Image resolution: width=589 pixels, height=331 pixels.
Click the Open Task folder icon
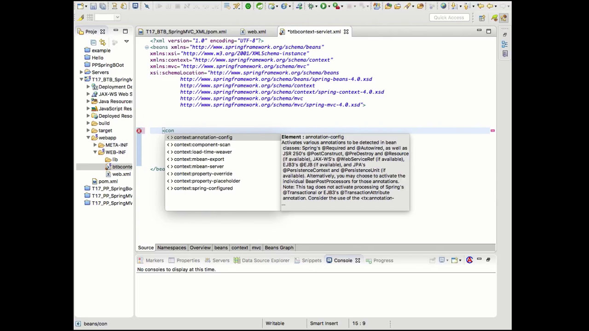398,6
